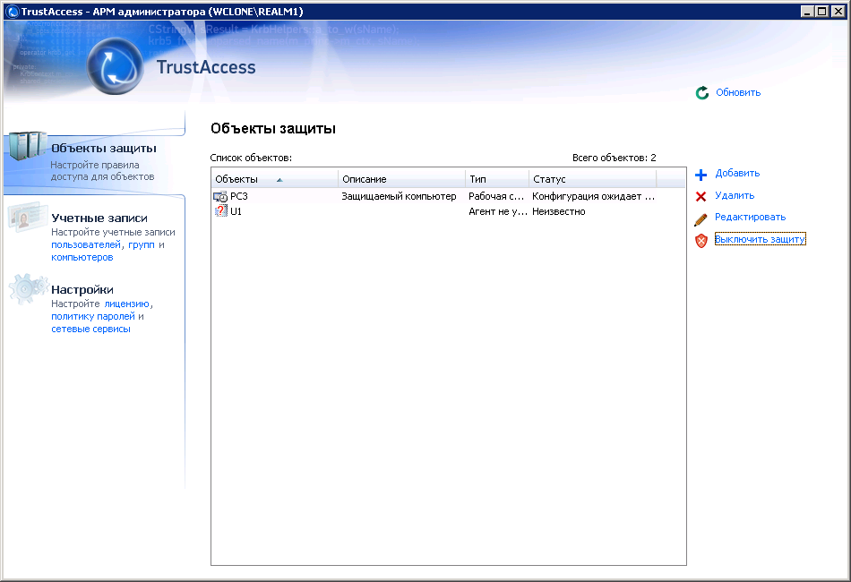Click the Добавить link
This screenshot has height=582, width=851.
(737, 173)
